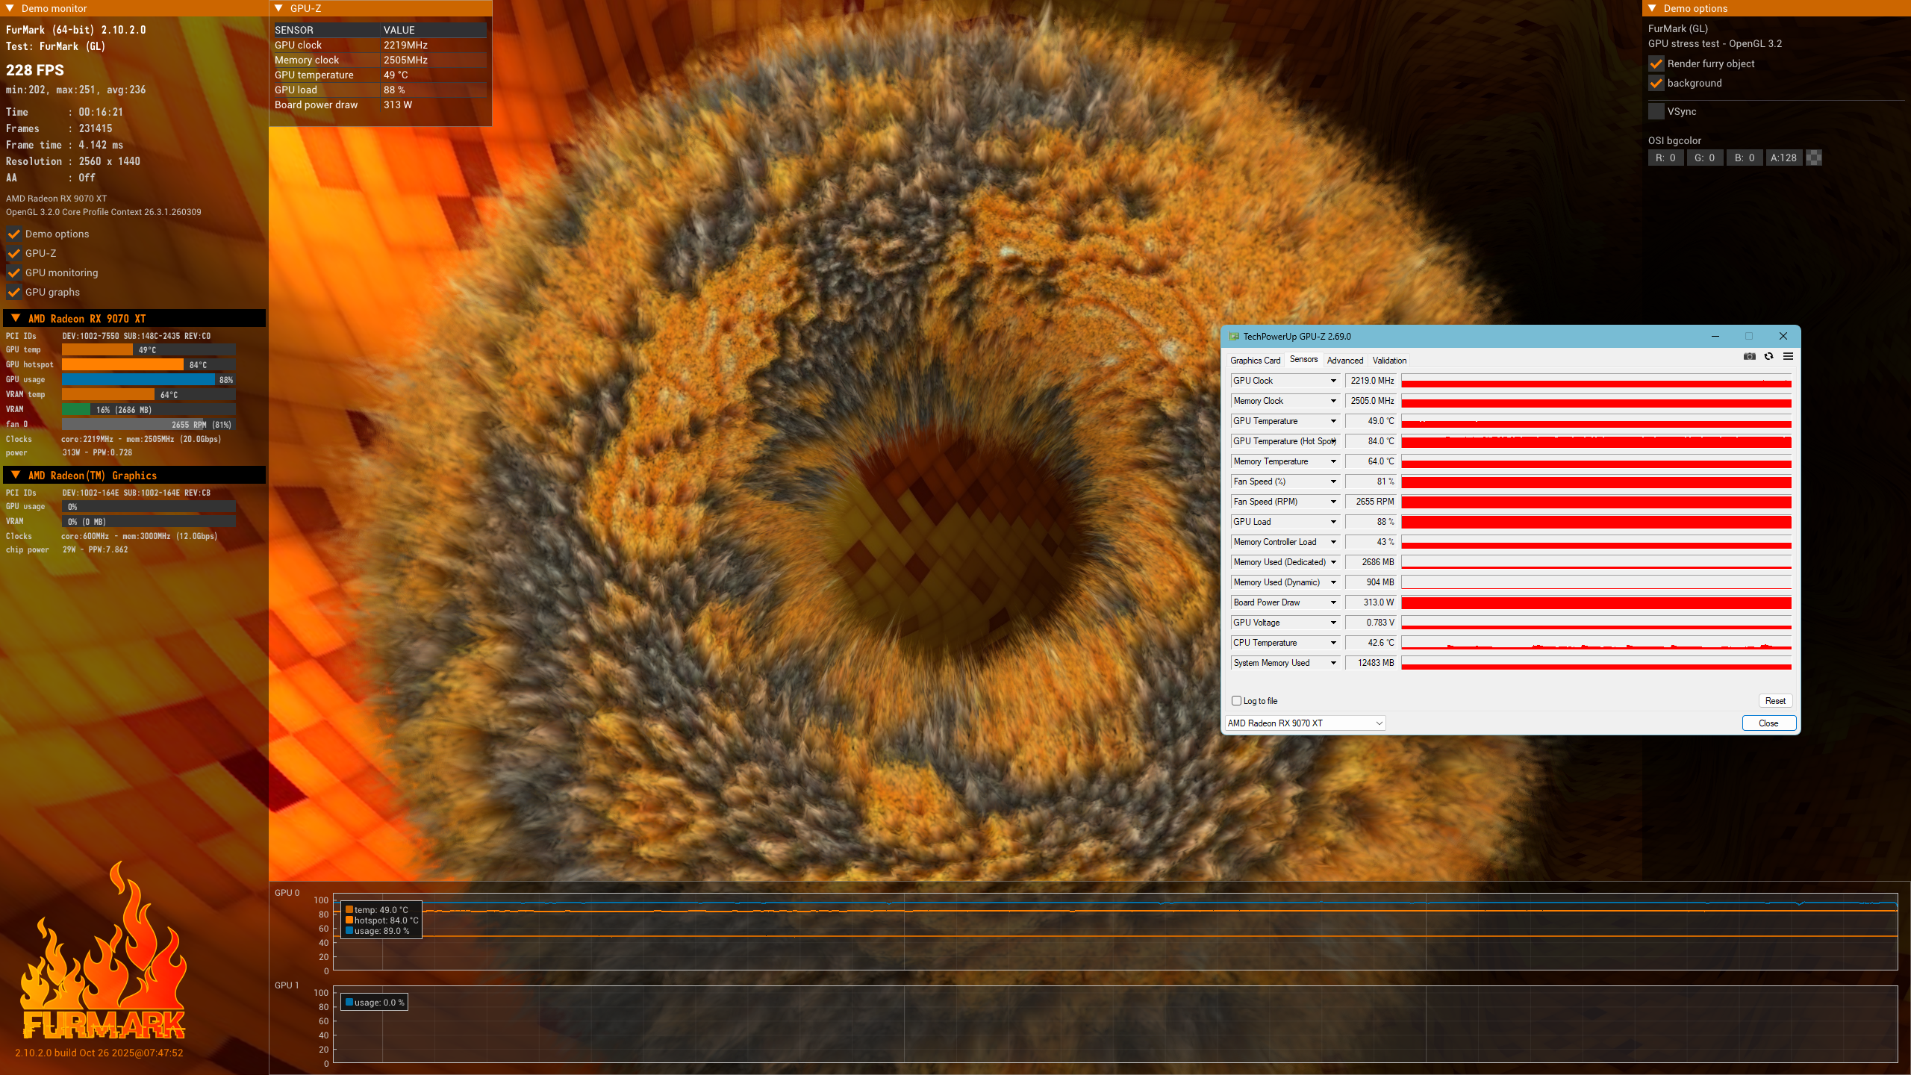Uncheck the GPU graphs option
This screenshot has height=1075, width=1911.
(14, 292)
